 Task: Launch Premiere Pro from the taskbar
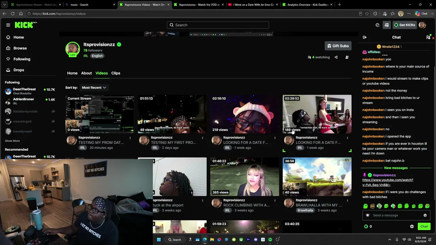[248, 240]
